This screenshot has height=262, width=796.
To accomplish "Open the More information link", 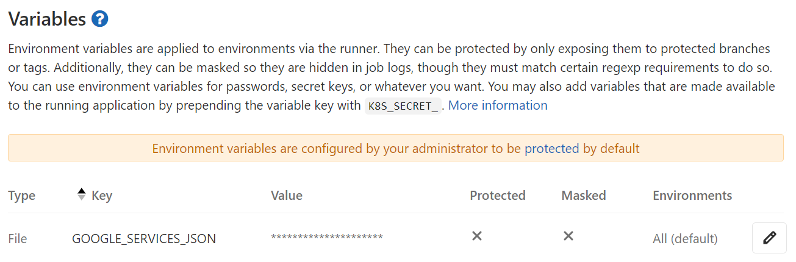I will 498,105.
